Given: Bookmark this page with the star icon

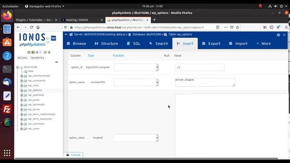Looking at the screenshot, I should (237, 27).
